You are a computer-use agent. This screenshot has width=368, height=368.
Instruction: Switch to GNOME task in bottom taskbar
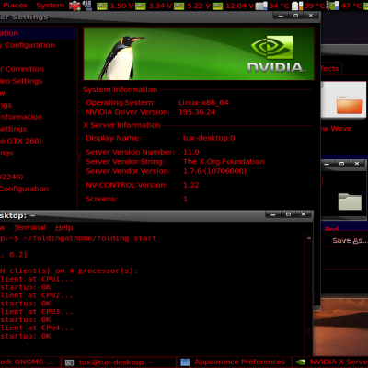click(x=29, y=362)
